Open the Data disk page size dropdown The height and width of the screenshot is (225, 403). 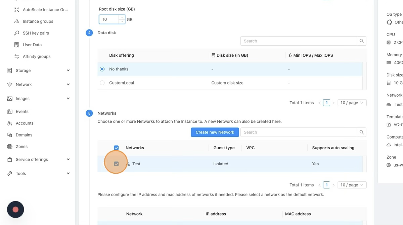tap(352, 103)
